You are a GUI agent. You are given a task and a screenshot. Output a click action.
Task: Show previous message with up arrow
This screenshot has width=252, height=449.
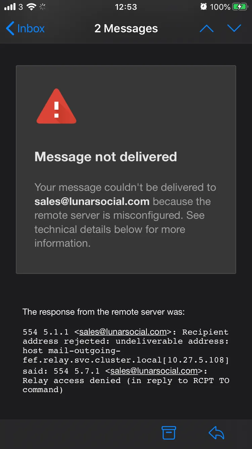207,29
